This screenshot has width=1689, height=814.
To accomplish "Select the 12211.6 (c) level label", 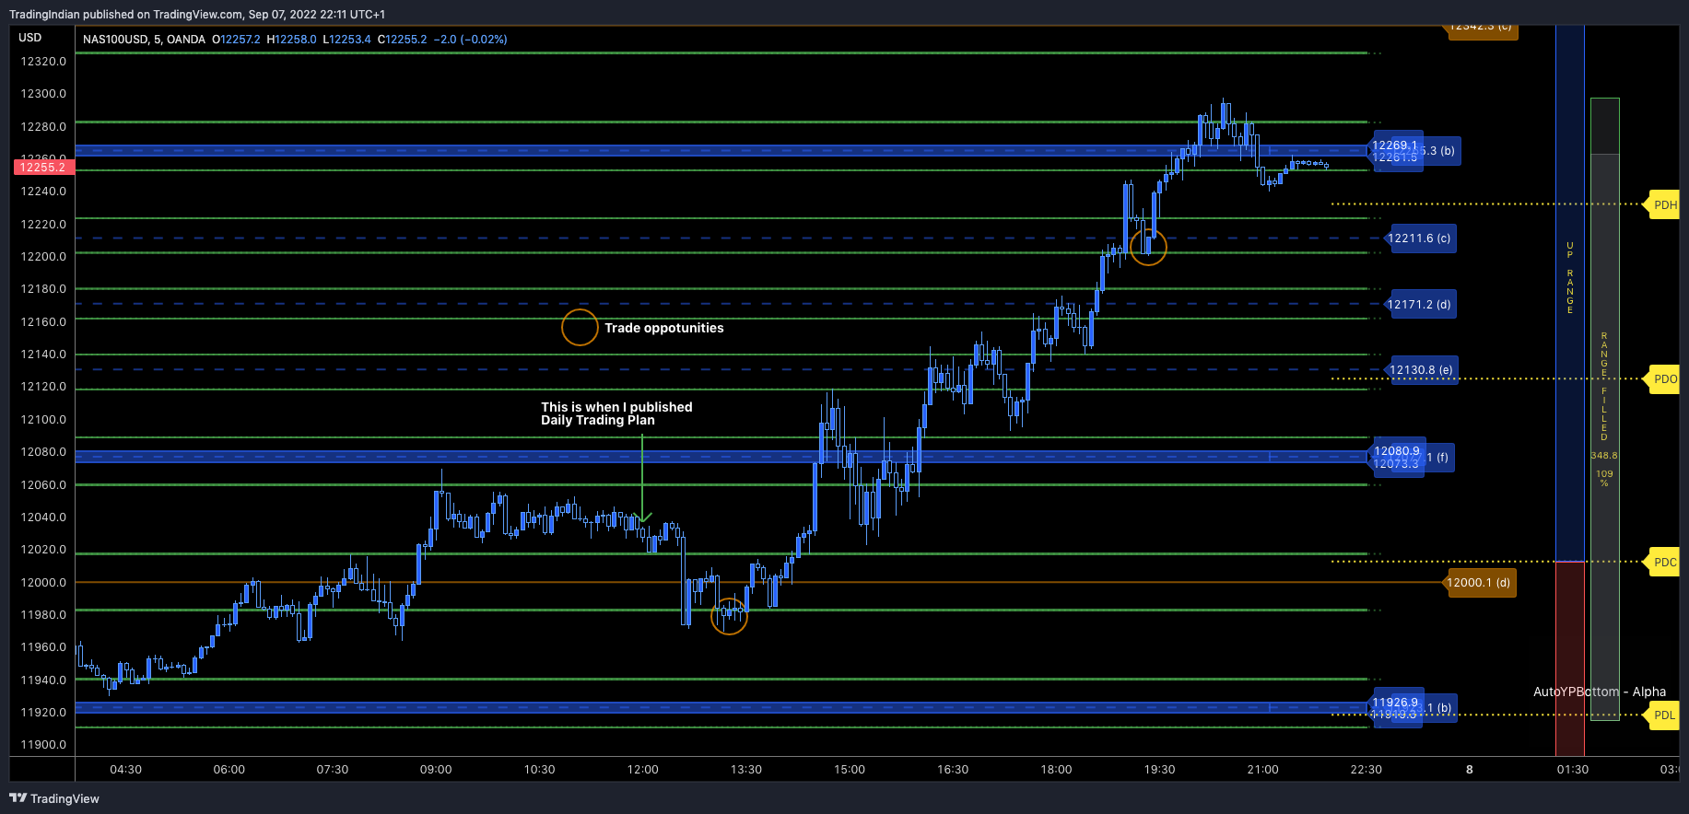I will tap(1419, 238).
